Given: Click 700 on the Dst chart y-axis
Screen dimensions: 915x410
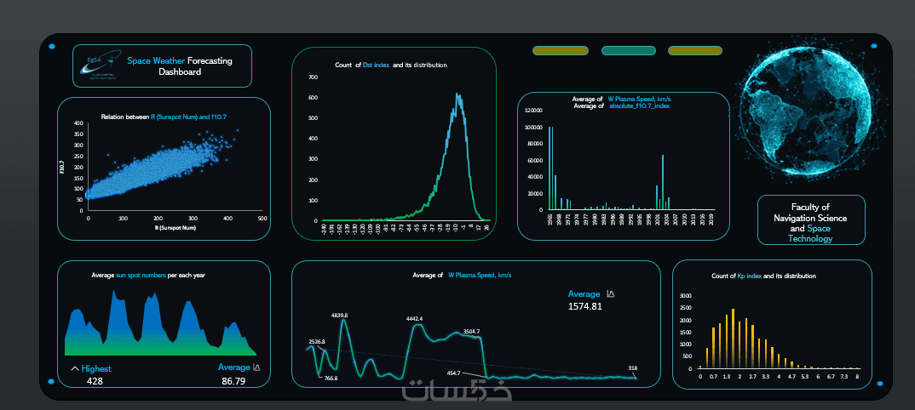Looking at the screenshot, I should tap(312, 77).
